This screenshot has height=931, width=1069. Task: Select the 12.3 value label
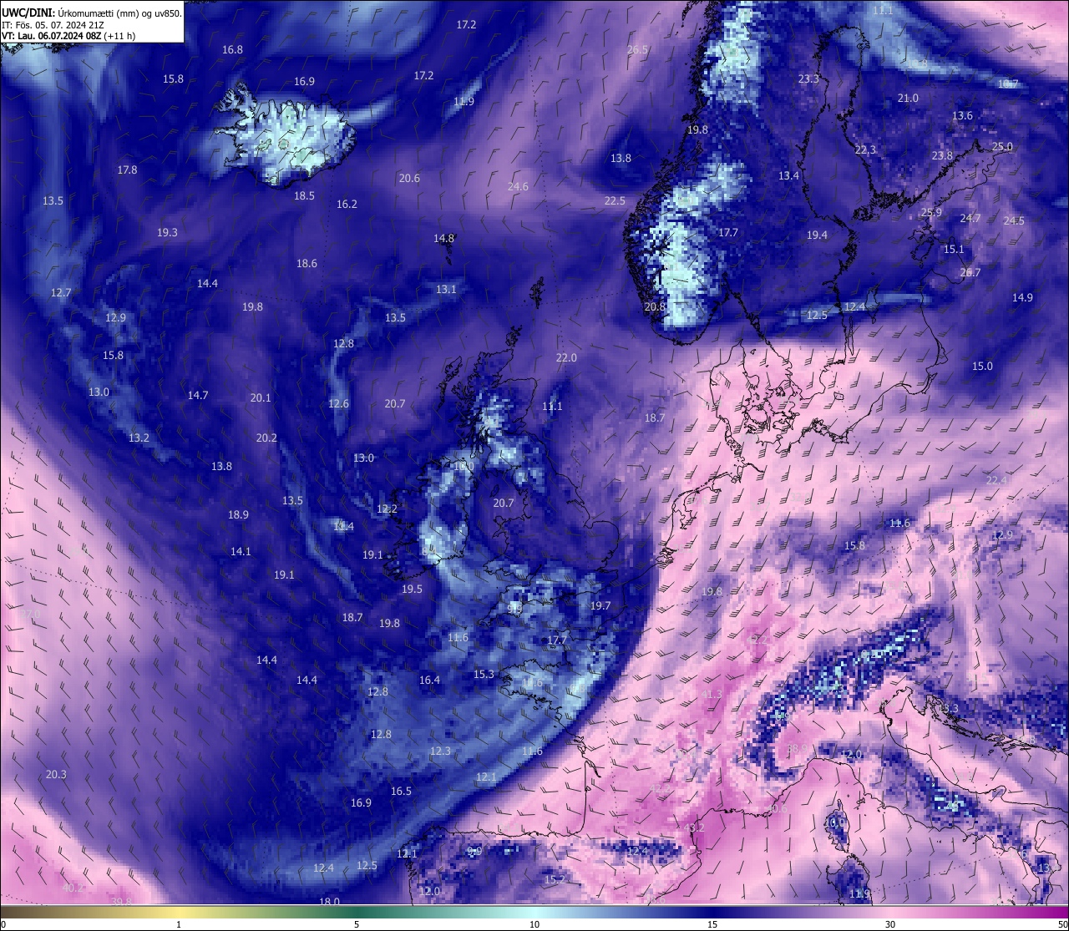coord(440,751)
